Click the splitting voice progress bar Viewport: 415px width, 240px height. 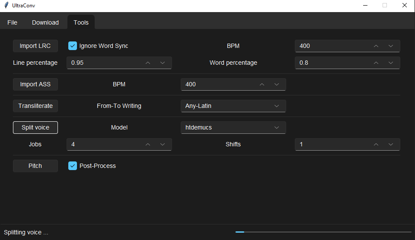pyautogui.click(x=323, y=232)
